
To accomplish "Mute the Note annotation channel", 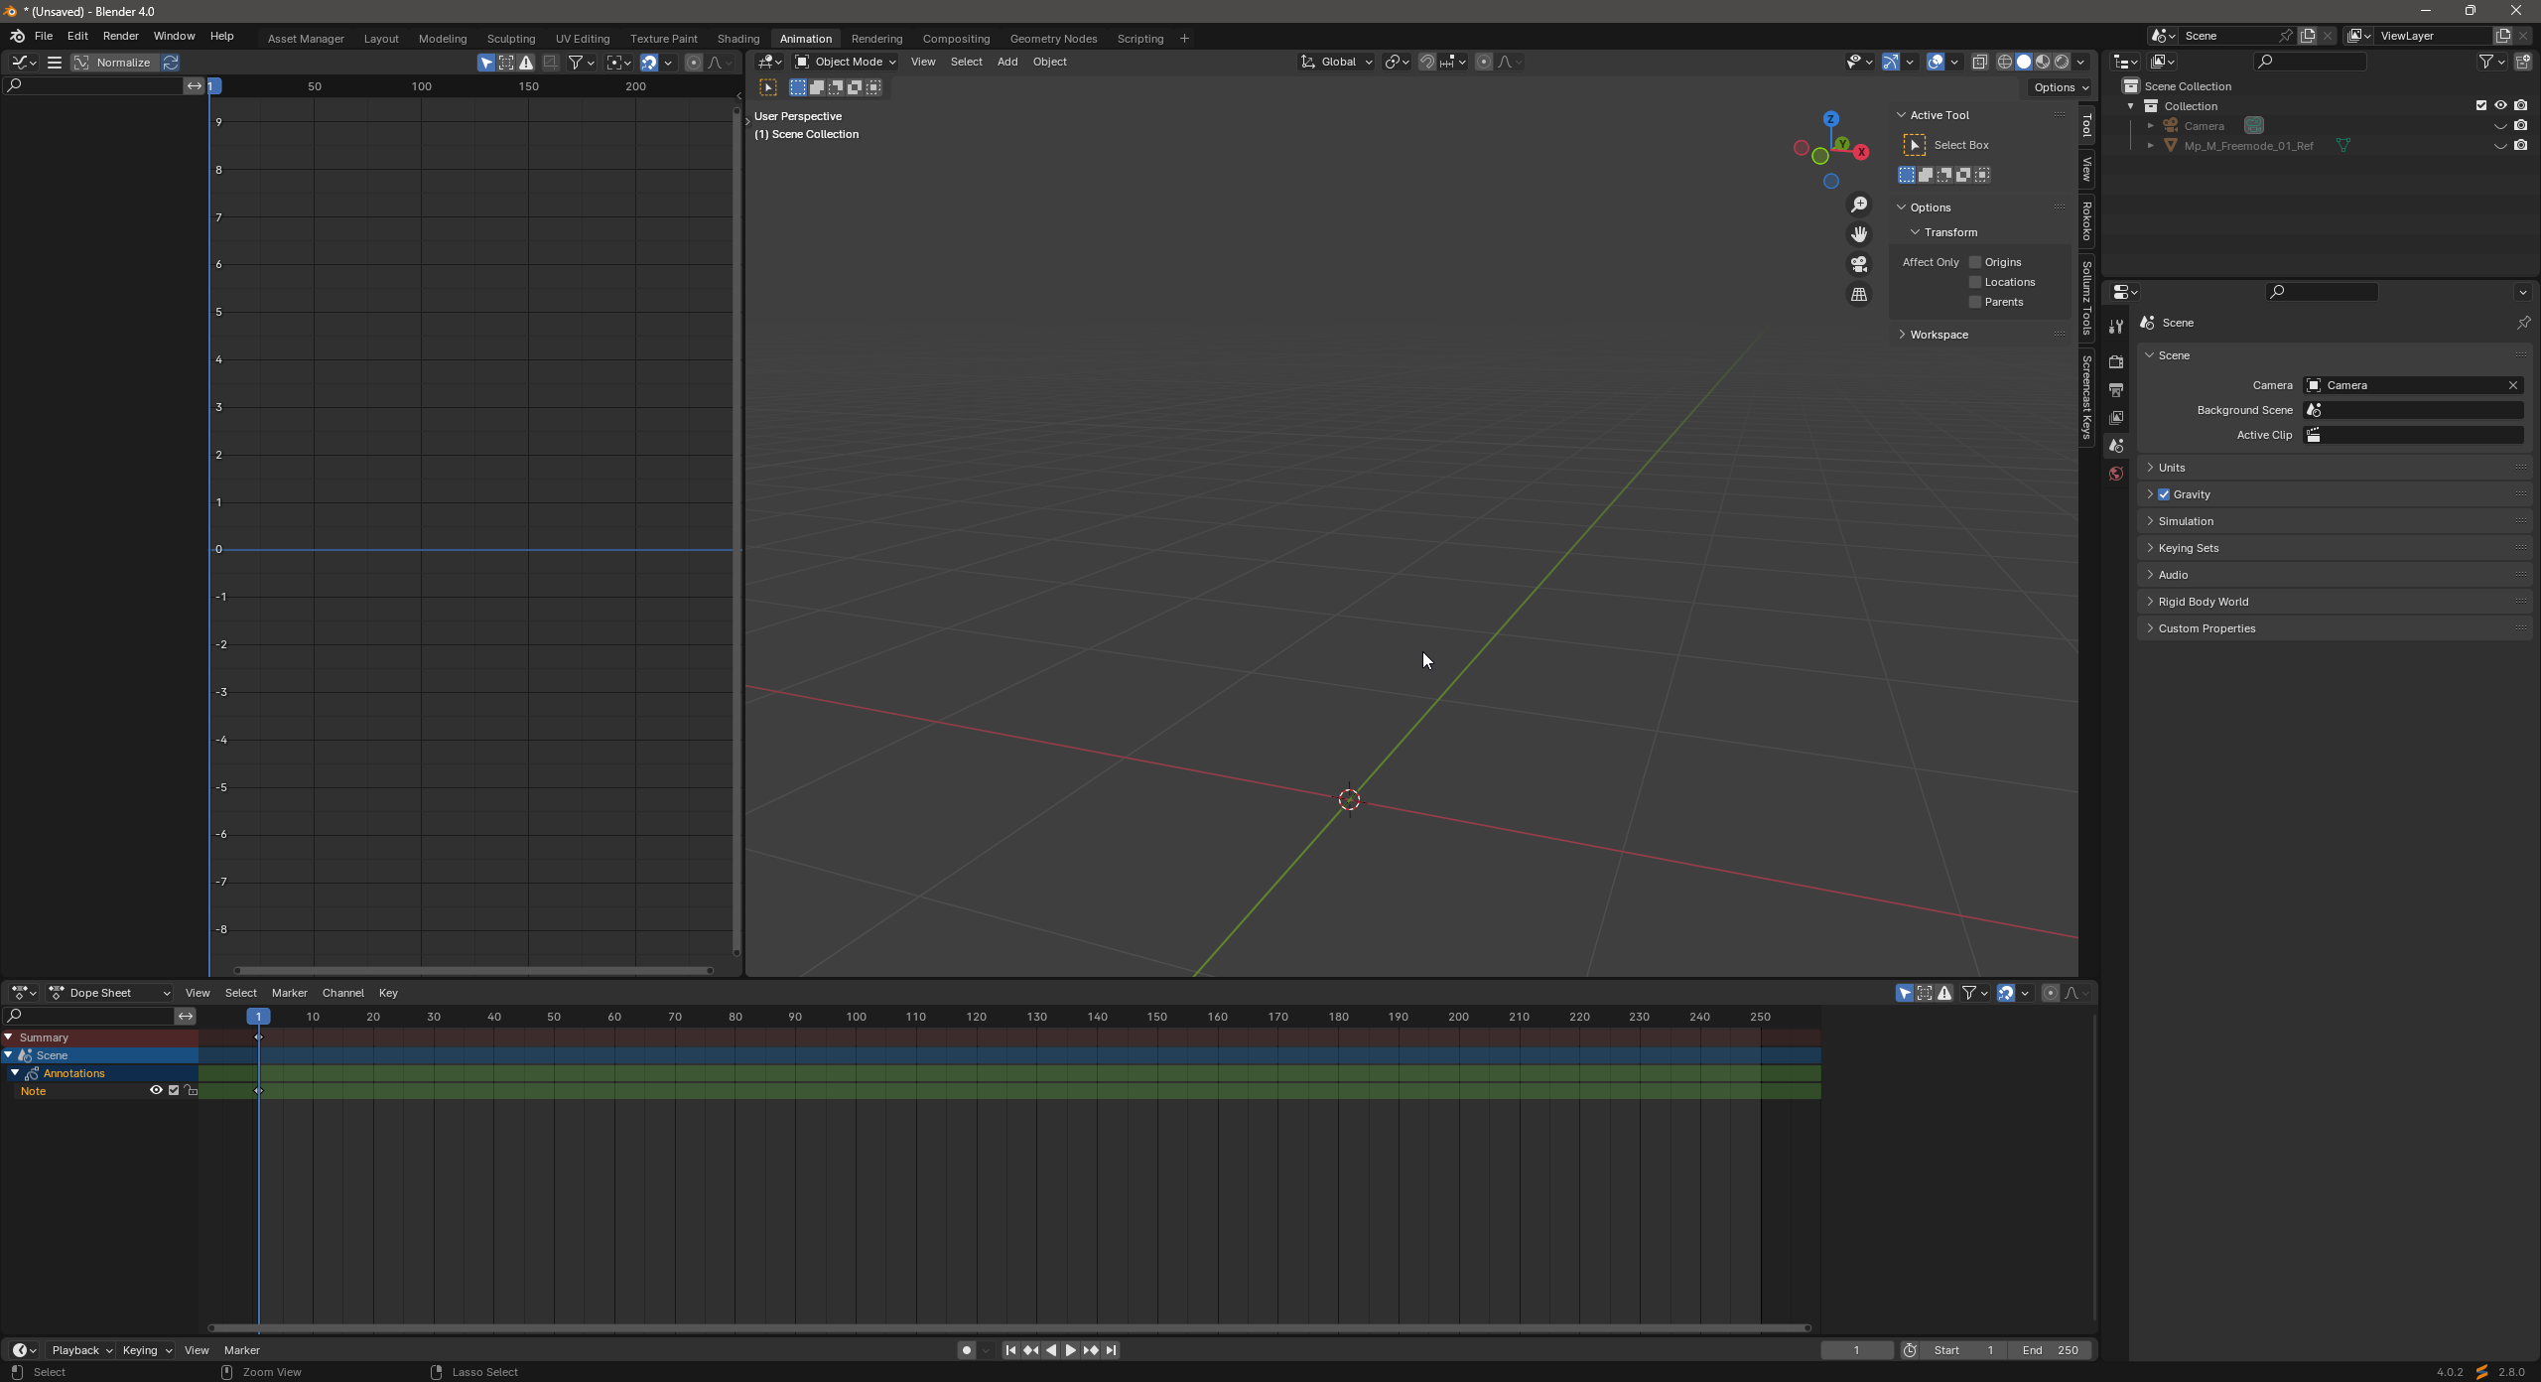I will tap(173, 1090).
